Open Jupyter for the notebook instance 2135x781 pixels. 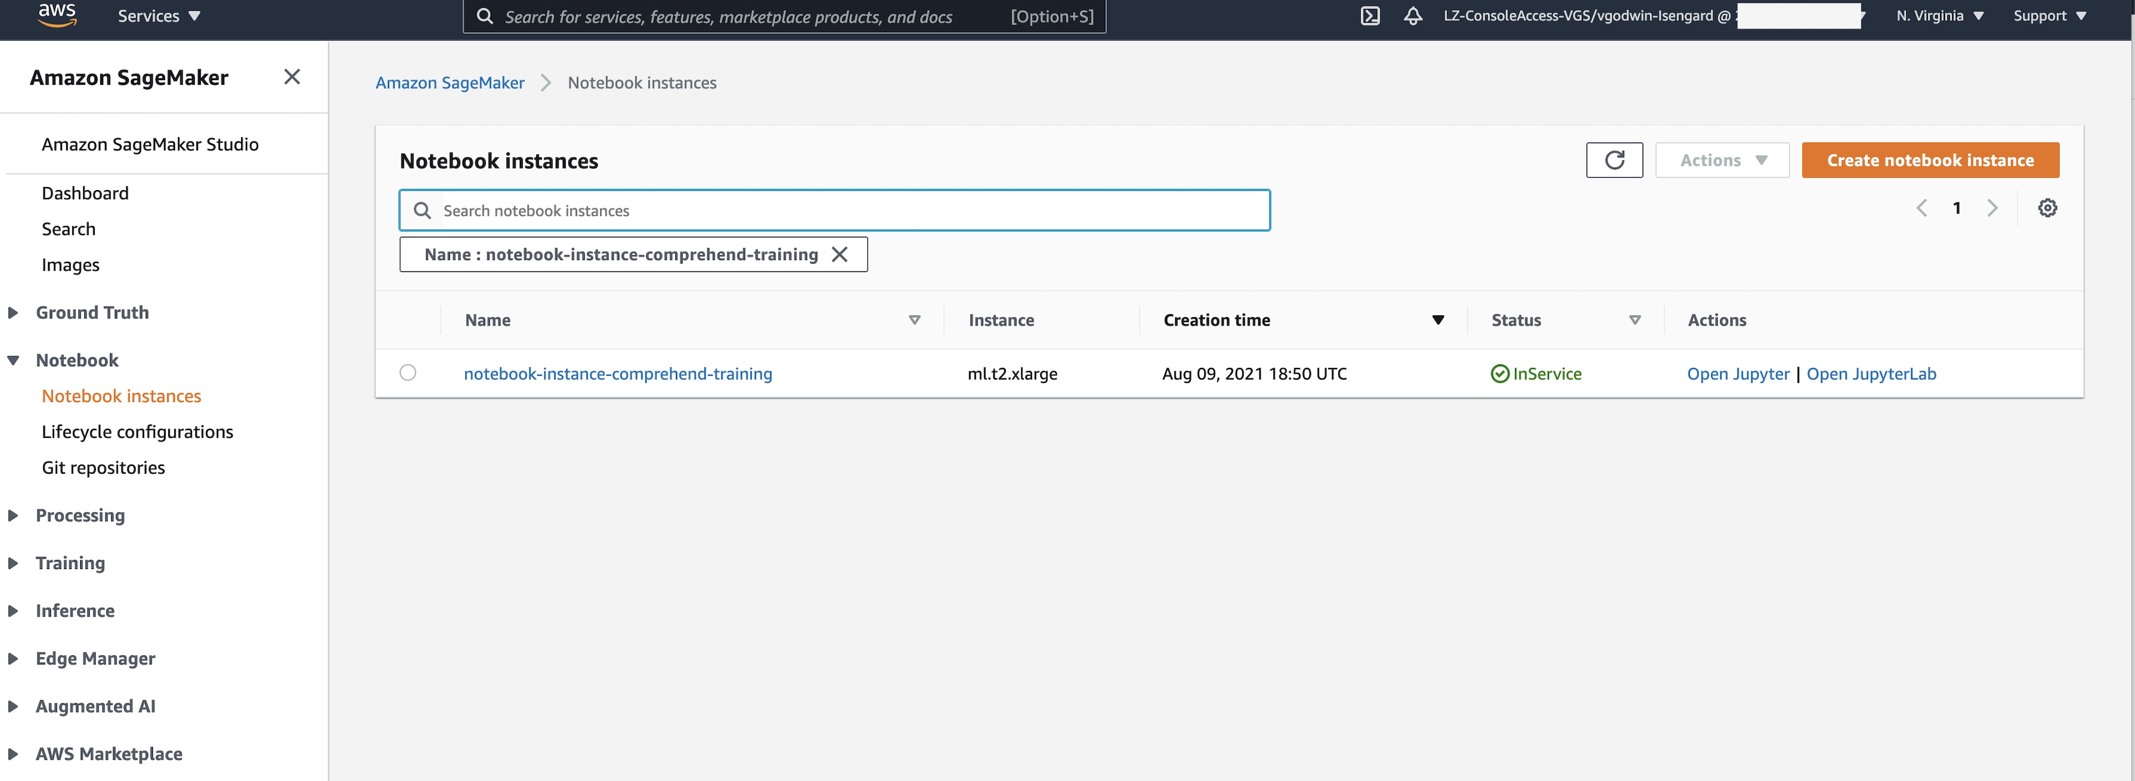(1738, 374)
